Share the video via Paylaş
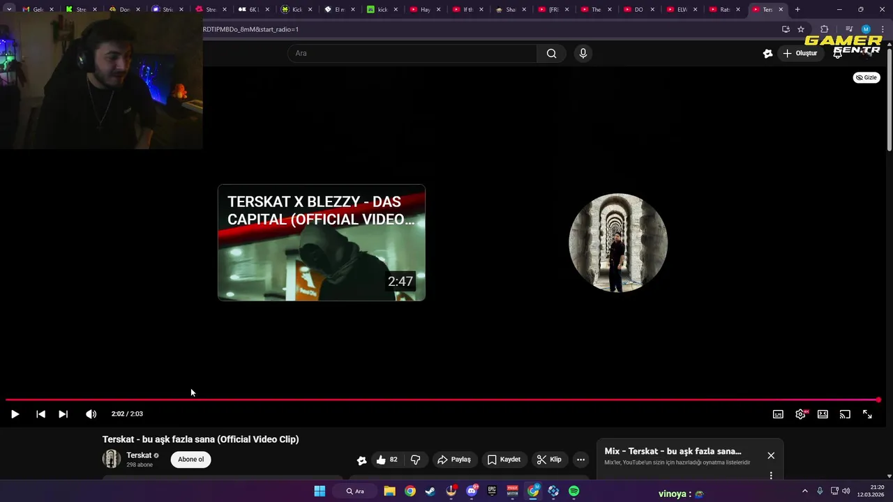This screenshot has width=893, height=502. [x=454, y=459]
